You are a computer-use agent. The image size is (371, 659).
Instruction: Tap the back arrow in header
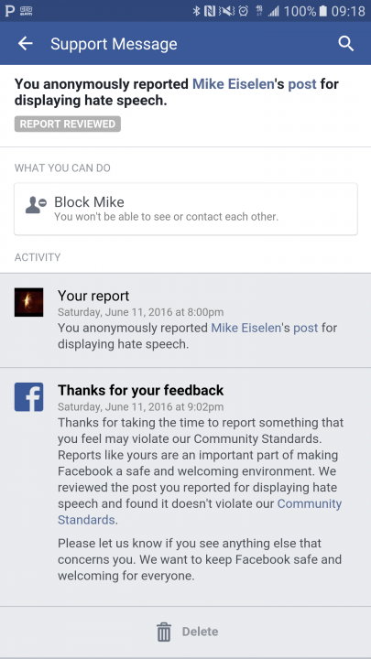[x=26, y=43]
